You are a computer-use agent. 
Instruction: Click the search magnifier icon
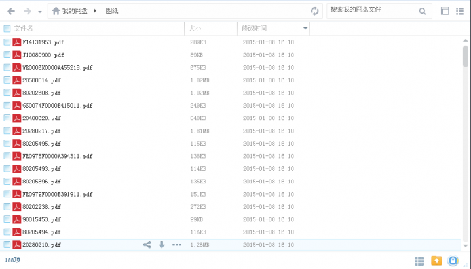[x=423, y=11]
